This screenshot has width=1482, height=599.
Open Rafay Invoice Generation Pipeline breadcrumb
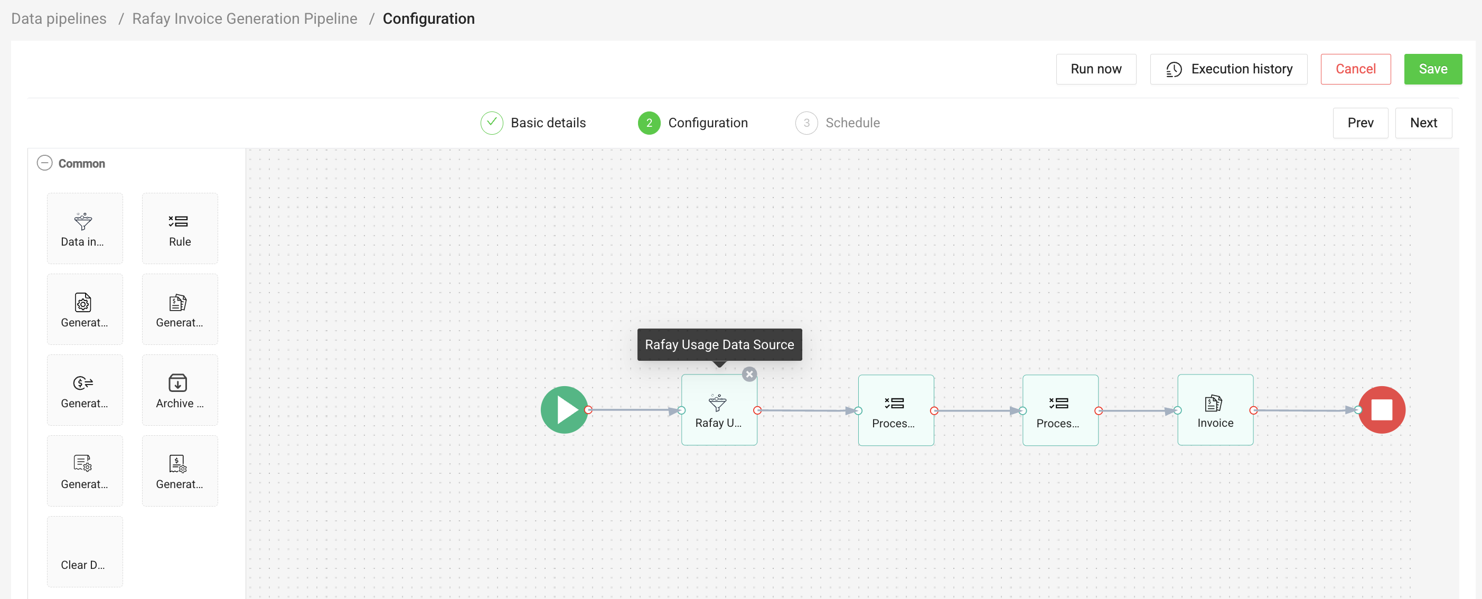pos(245,18)
